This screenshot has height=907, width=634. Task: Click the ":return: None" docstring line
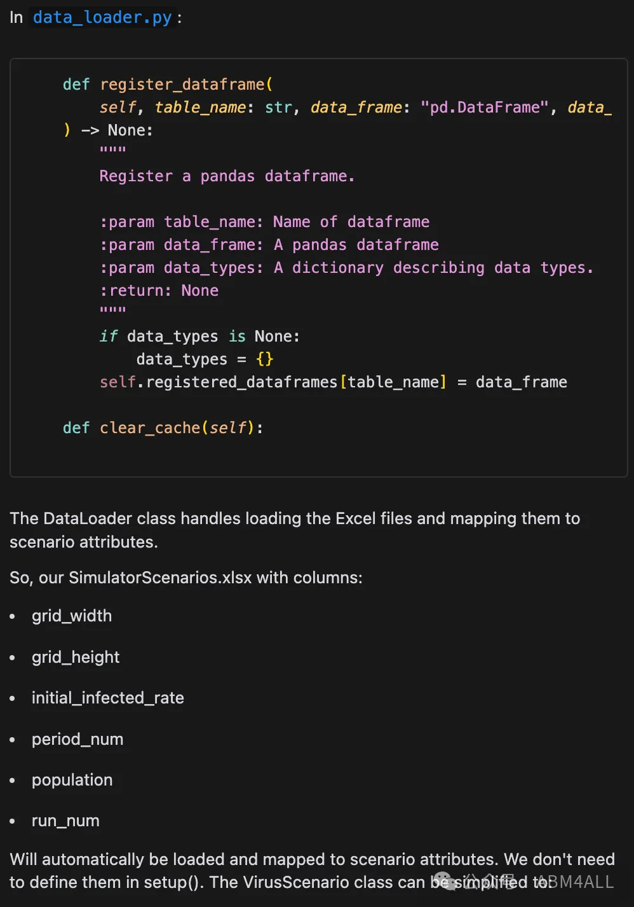(159, 290)
